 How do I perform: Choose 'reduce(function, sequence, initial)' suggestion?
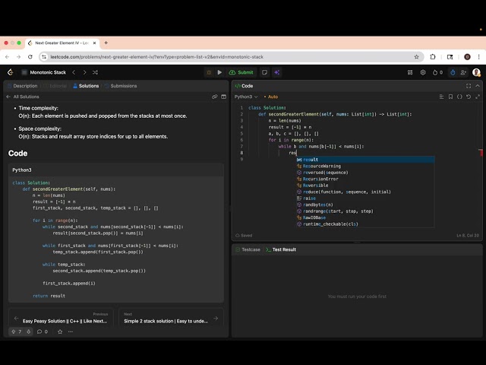tap(365, 192)
